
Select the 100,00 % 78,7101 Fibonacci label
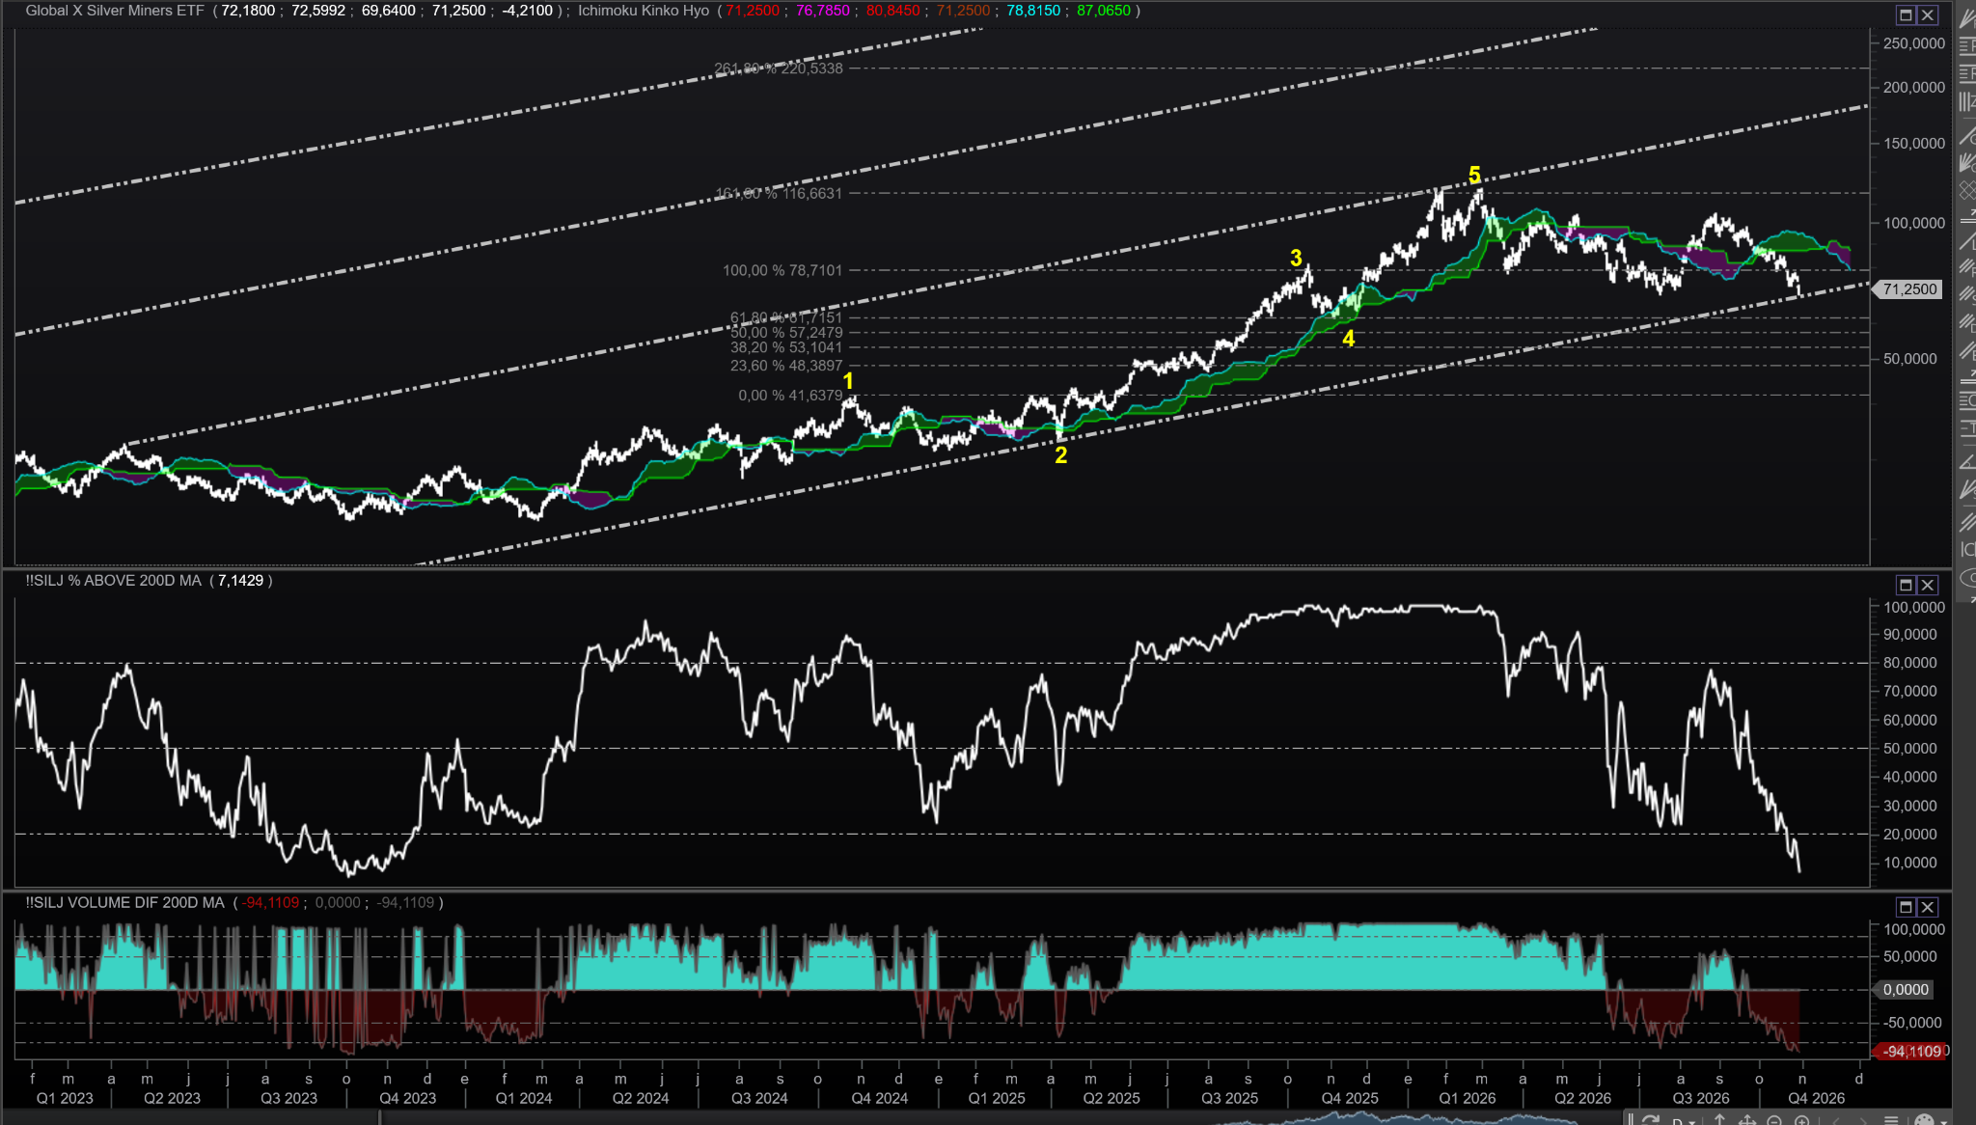pos(782,270)
